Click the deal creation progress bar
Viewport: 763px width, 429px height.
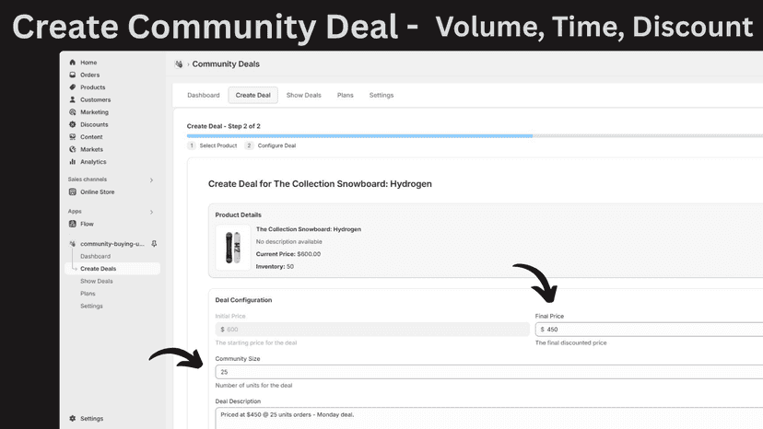[475, 136]
